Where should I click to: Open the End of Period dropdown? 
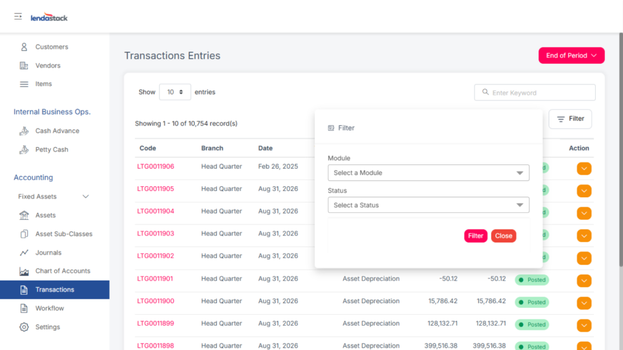571,55
